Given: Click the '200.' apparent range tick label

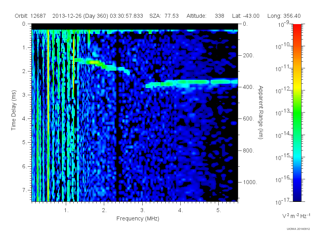Looking at the screenshot, I should coord(248,55).
